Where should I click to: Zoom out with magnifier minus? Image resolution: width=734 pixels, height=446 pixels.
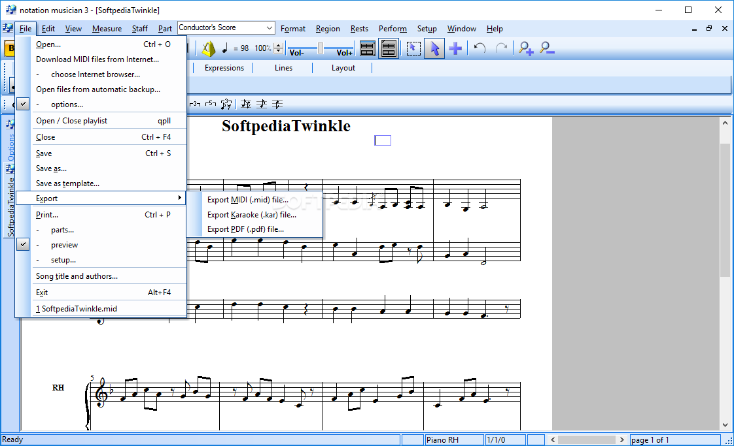pos(547,48)
